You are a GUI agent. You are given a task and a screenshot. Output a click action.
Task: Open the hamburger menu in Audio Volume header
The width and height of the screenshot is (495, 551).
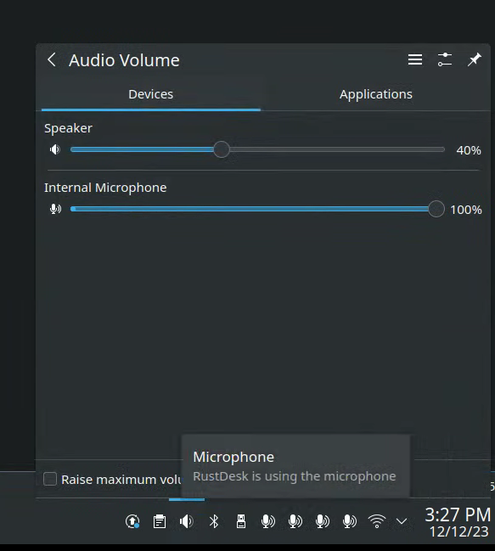pyautogui.click(x=415, y=59)
